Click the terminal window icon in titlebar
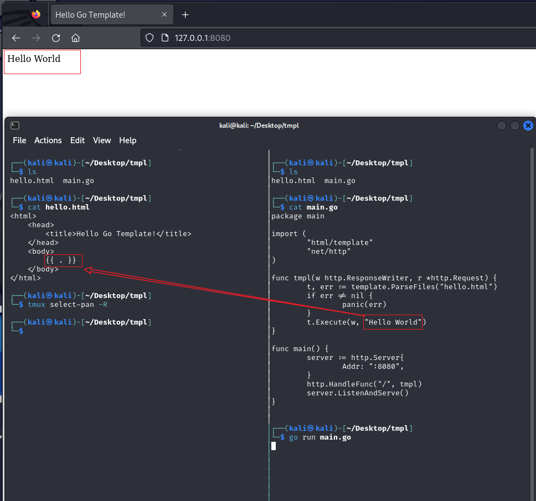536x501 pixels. pos(15,126)
